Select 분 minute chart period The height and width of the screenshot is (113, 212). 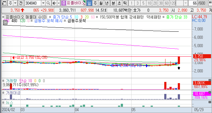point(113,3)
